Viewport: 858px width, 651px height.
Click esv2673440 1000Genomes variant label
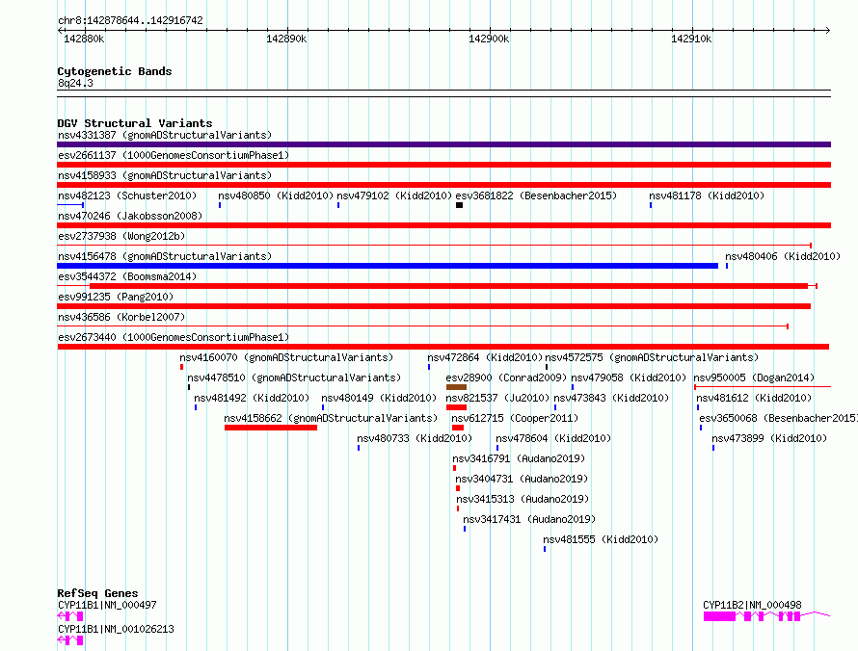(174, 337)
